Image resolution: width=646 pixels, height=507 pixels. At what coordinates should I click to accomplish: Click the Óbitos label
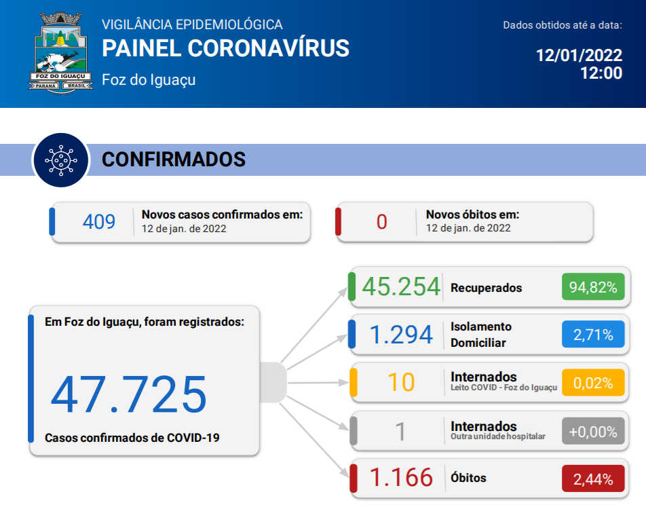[468, 478]
